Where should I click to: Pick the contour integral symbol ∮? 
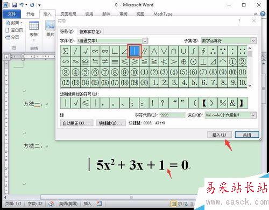203,51
